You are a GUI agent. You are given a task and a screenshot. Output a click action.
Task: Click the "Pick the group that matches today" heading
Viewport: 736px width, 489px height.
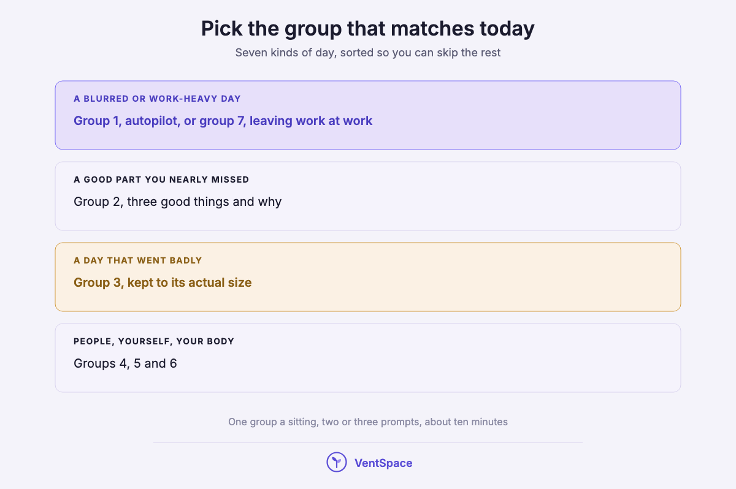pyautogui.click(x=368, y=29)
